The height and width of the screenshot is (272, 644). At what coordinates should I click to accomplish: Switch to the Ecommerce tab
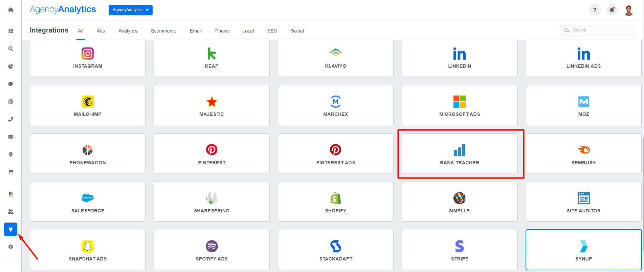tap(163, 31)
